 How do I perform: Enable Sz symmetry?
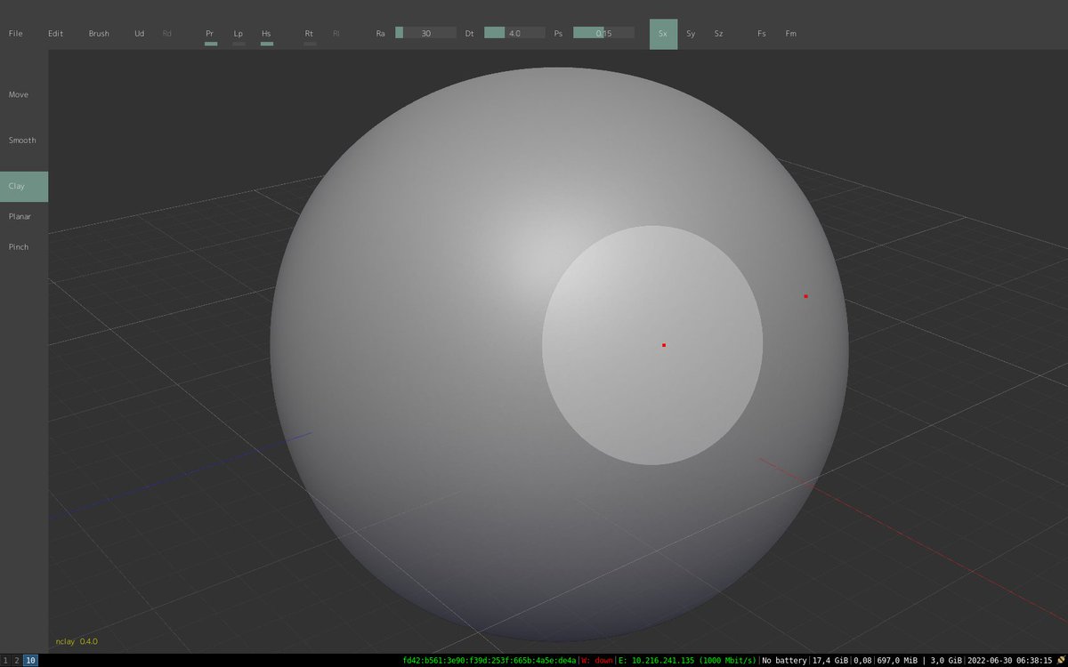pyautogui.click(x=718, y=33)
